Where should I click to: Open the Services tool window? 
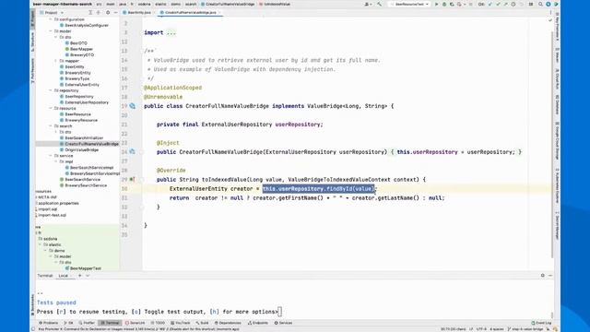point(283,323)
